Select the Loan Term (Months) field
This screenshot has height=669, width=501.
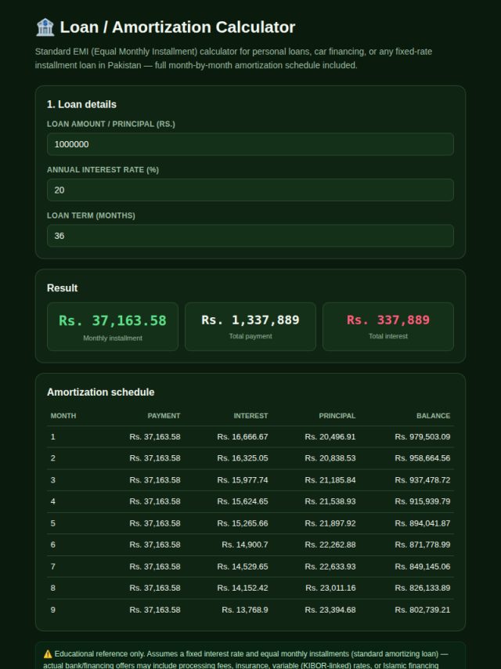click(250, 236)
